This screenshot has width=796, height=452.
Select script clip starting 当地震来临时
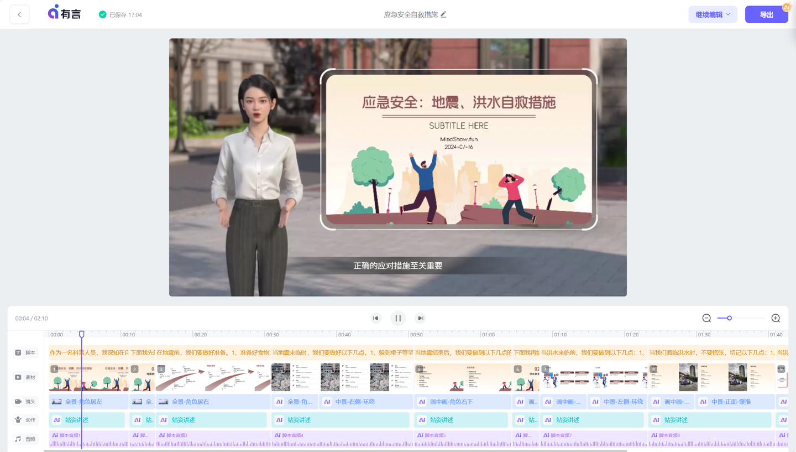[342, 352]
